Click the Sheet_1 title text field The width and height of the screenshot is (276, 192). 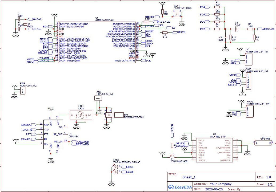tap(189, 177)
